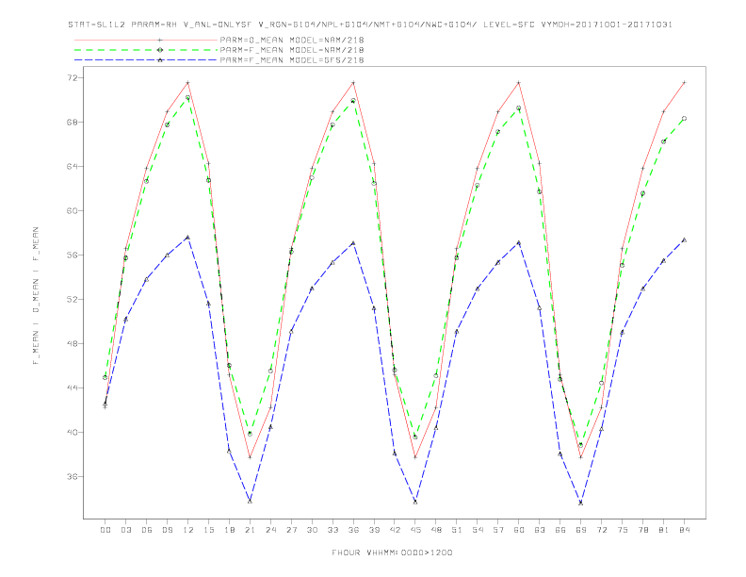
Task: Click y-axis tick label 56
Action: point(74,255)
